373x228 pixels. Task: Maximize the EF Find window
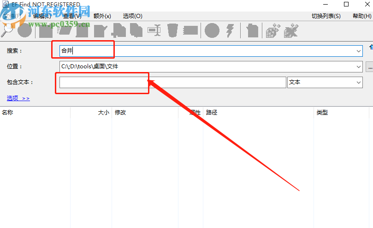(x=346, y=4)
